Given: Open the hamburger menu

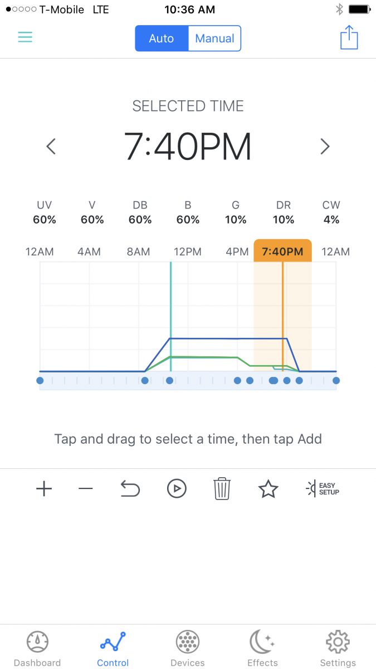Looking at the screenshot, I should 25,37.
